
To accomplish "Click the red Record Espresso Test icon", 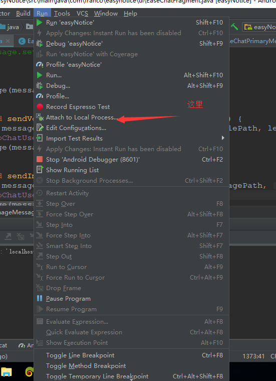I will point(40,107).
